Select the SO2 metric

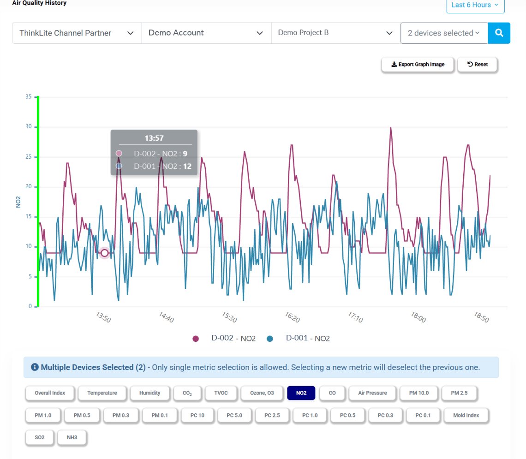tap(40, 437)
